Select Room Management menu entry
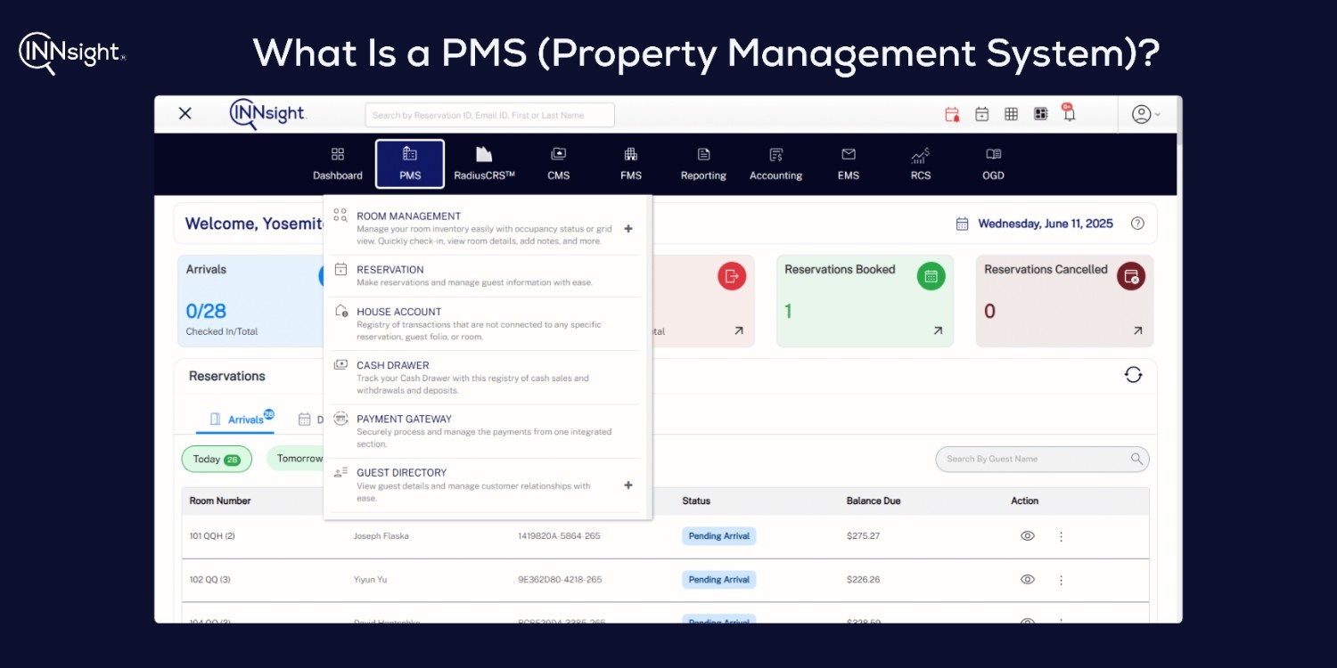Viewport: 1337px width, 668px height. [486, 228]
